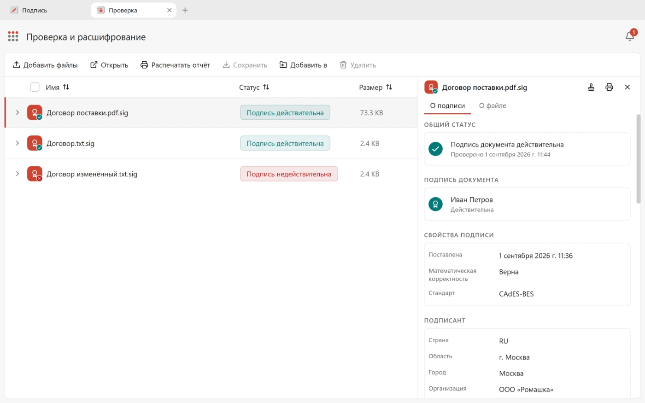Sort by the Имя column arrows
The height and width of the screenshot is (403, 645).
[66, 87]
